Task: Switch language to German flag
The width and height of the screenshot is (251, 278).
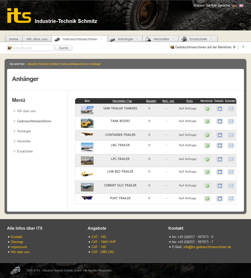Action: pos(234,6)
